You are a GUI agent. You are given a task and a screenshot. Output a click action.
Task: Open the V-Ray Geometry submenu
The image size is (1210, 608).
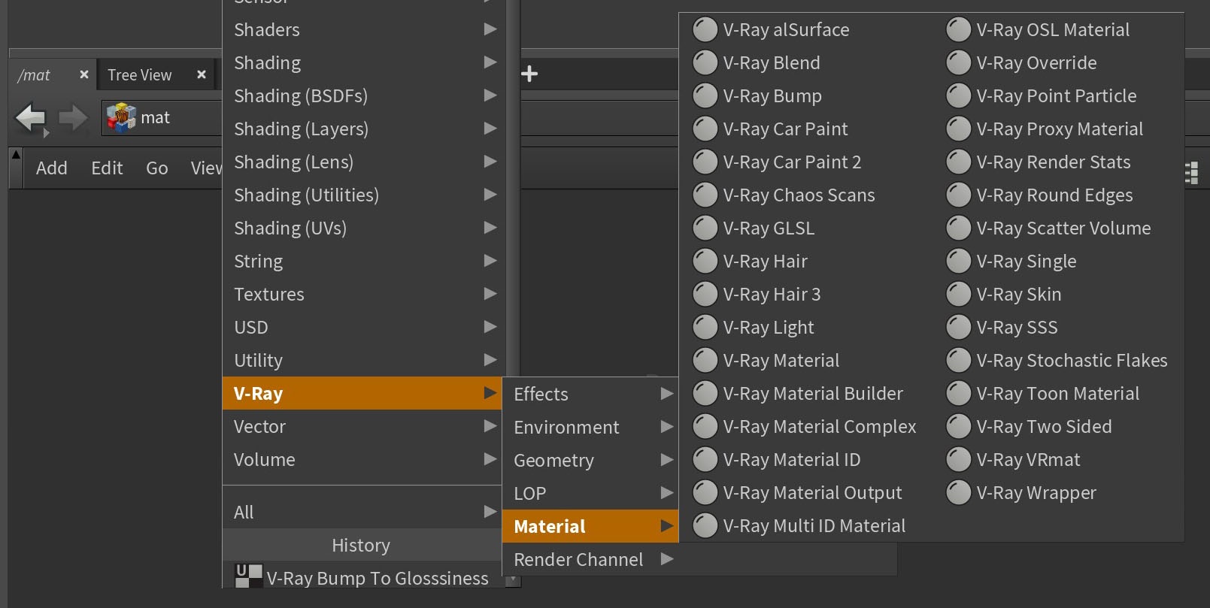pos(590,460)
